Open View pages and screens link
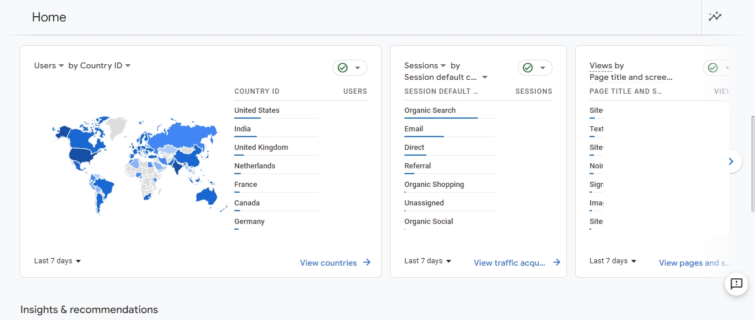Image resolution: width=755 pixels, height=320 pixels. [x=693, y=263]
